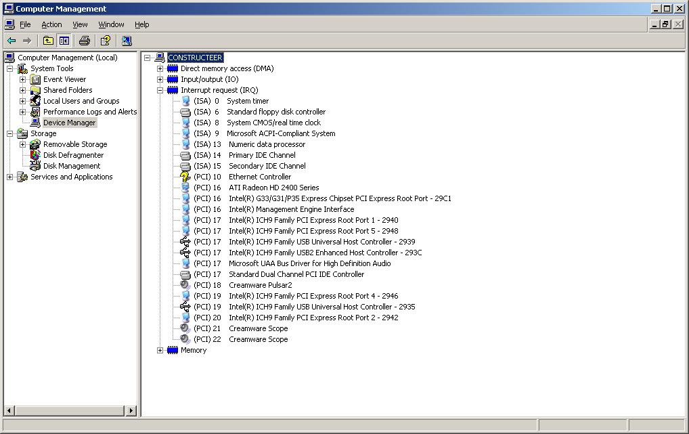
Task: Click the Removable Storage icon
Action: tap(35, 144)
